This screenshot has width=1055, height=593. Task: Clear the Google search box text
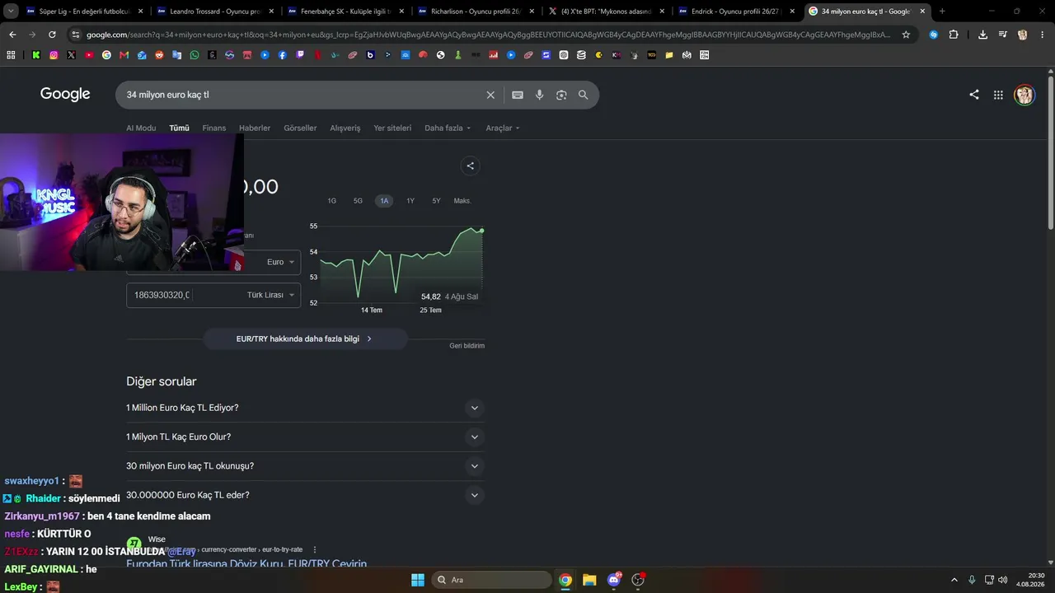pos(490,95)
